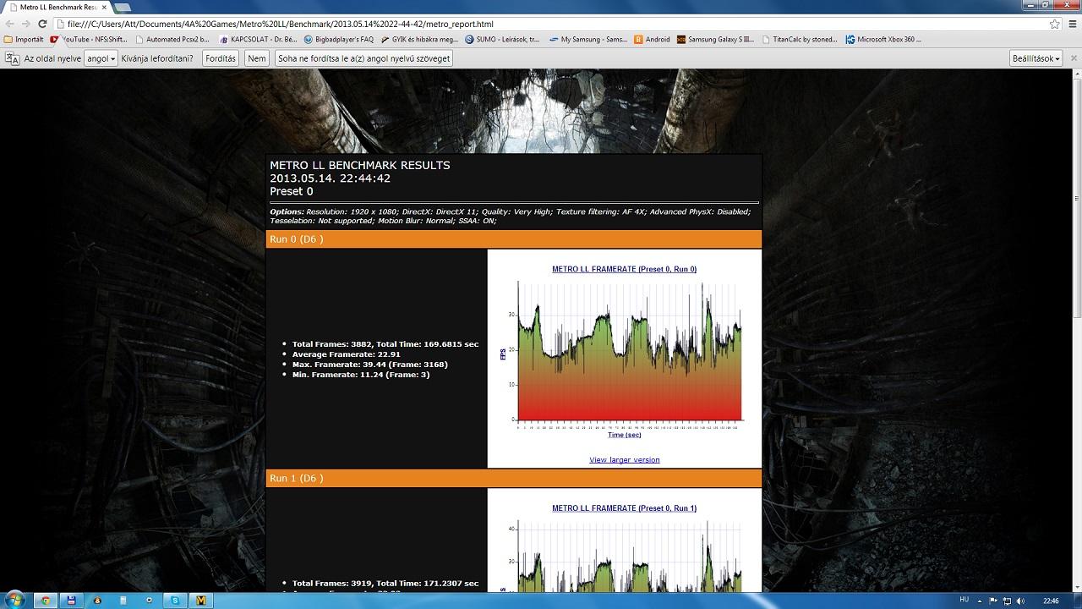Reload the page with the refresh icon

tap(41, 24)
